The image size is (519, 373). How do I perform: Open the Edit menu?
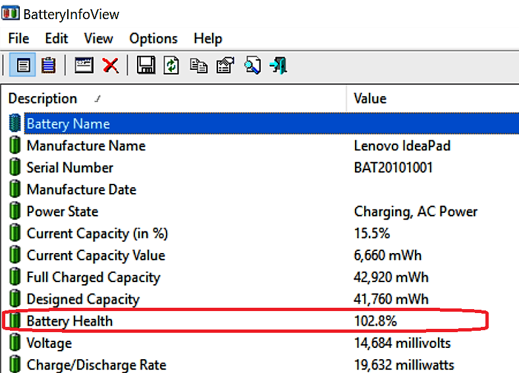tap(57, 38)
